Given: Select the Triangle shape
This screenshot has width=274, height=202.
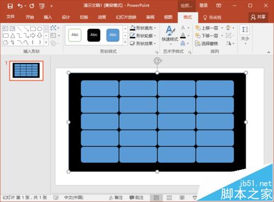Looking at the screenshot, I should coord(13,35).
